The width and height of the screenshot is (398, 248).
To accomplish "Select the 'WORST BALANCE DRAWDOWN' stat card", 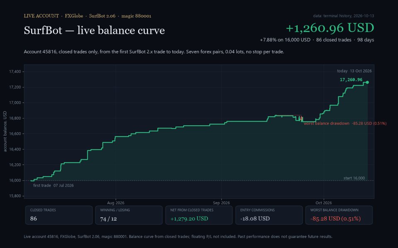I will tap(339, 215).
